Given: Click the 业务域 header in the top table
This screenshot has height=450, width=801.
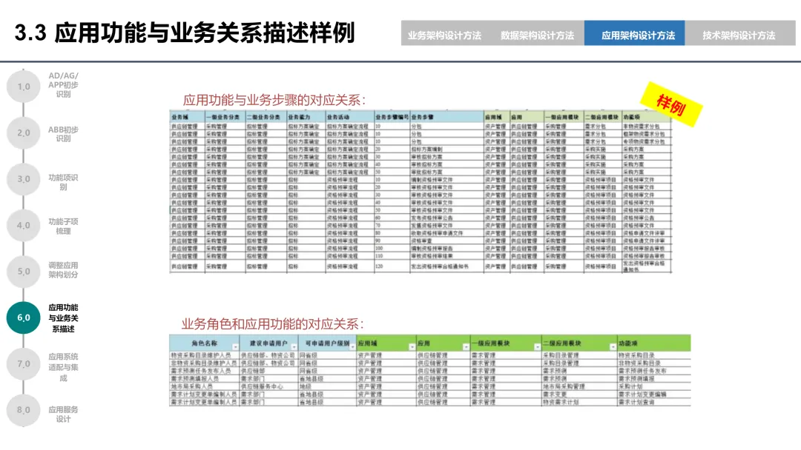Looking at the screenshot, I should 187,117.
